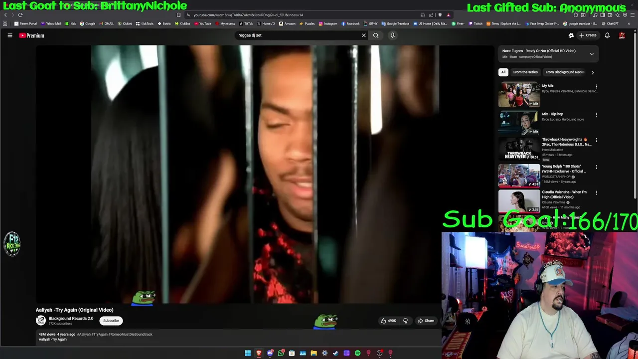
Task: Open the My Mix thumbnail
Action: coord(519,95)
